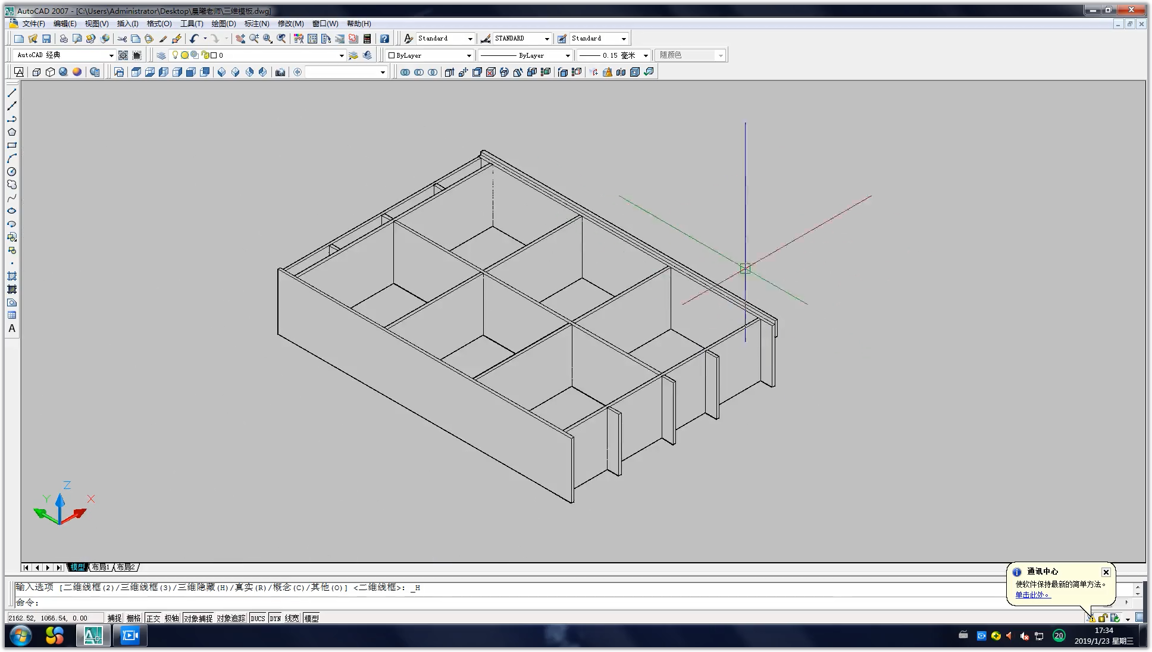This screenshot has width=1152, height=652.
Task: Toggle DUCS in status bar
Action: pos(258,618)
